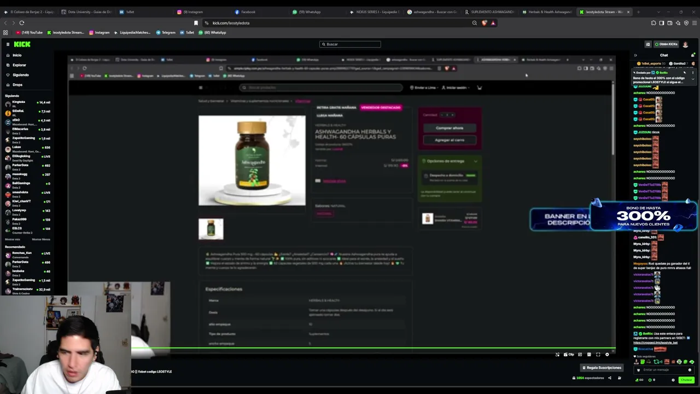
Task: Open Drops in the Kick sidebar
Action: pyautogui.click(x=17, y=85)
